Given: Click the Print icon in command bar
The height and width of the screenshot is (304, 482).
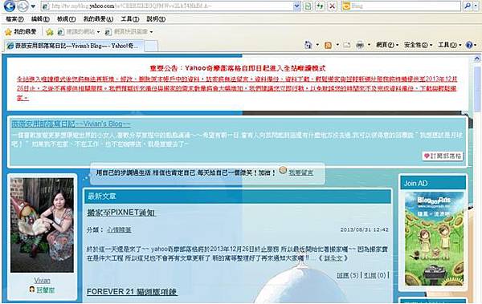Looking at the screenshot, I should click(360, 45).
